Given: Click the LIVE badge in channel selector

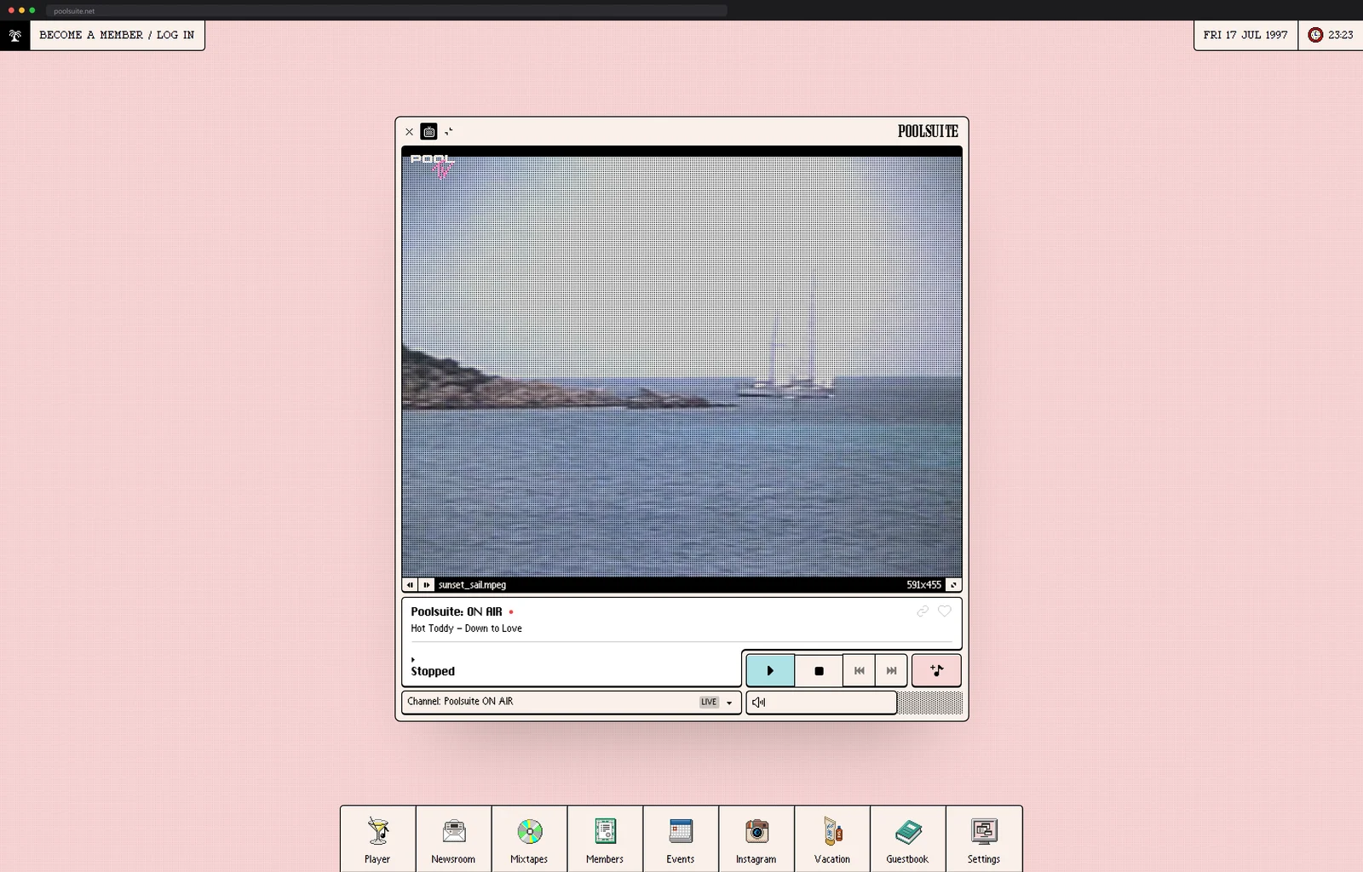Looking at the screenshot, I should point(709,703).
